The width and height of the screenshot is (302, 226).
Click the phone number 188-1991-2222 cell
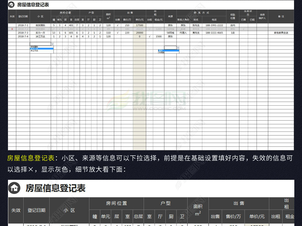click(214, 25)
